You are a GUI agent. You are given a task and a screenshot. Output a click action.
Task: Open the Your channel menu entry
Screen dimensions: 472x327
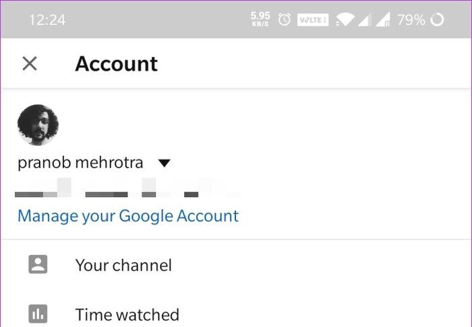click(123, 265)
